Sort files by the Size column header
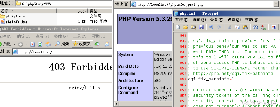 point(73,11)
